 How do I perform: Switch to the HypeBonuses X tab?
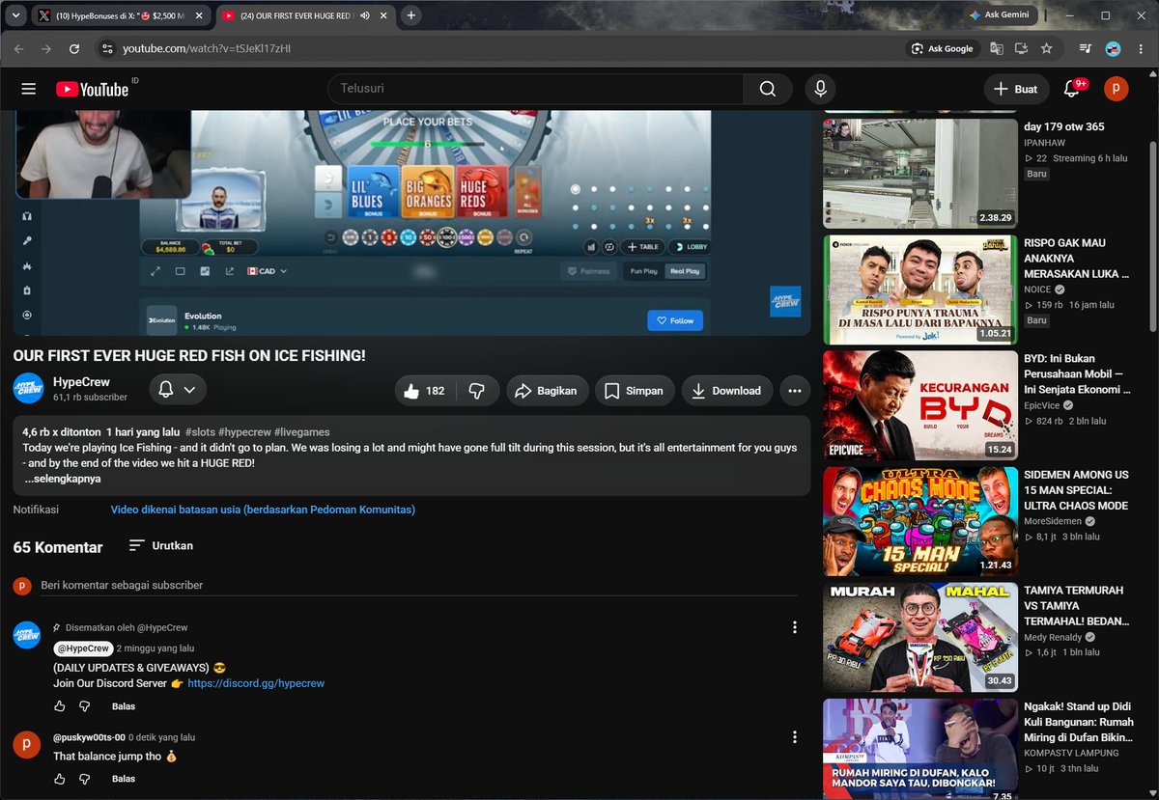pyautogui.click(x=121, y=15)
